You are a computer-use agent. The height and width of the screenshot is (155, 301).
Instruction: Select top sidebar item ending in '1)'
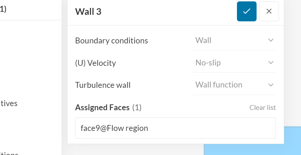tap(3, 9)
